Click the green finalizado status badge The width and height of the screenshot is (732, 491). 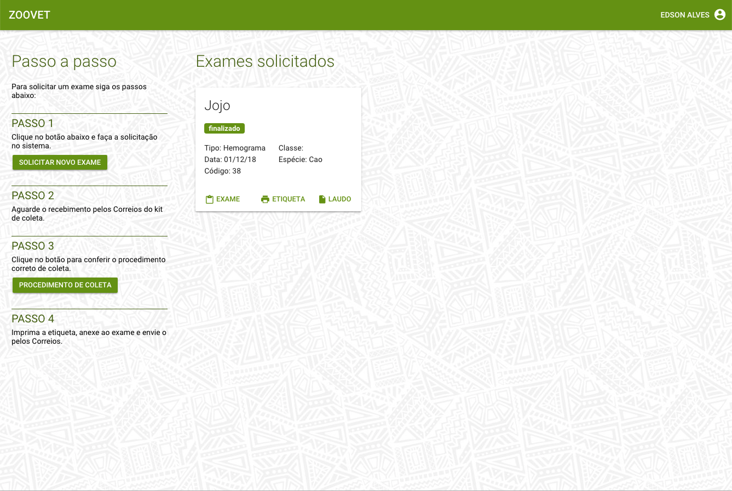[224, 129]
